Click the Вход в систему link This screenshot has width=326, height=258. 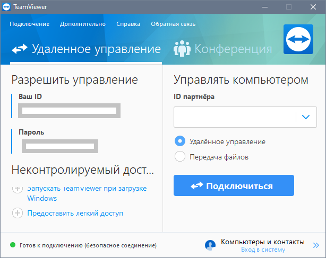[x=263, y=250]
